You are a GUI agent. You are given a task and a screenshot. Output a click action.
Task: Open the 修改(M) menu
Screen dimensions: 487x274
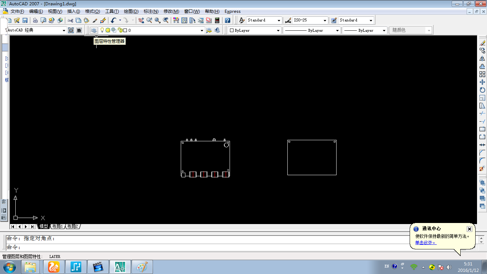[x=171, y=11]
